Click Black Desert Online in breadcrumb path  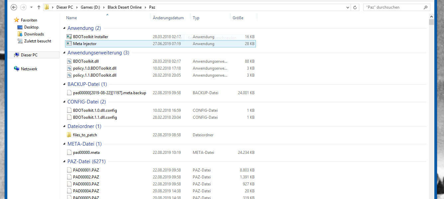[x=124, y=7]
